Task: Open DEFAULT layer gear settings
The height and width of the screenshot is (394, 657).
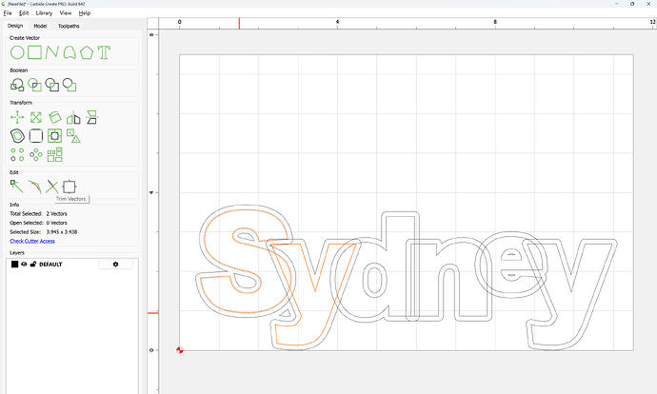Action: coord(115,264)
